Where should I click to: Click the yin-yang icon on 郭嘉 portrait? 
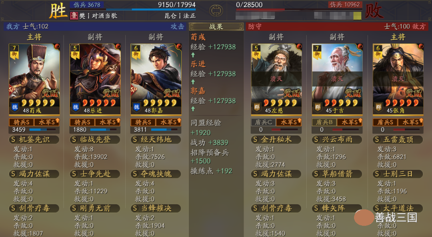[178, 46]
